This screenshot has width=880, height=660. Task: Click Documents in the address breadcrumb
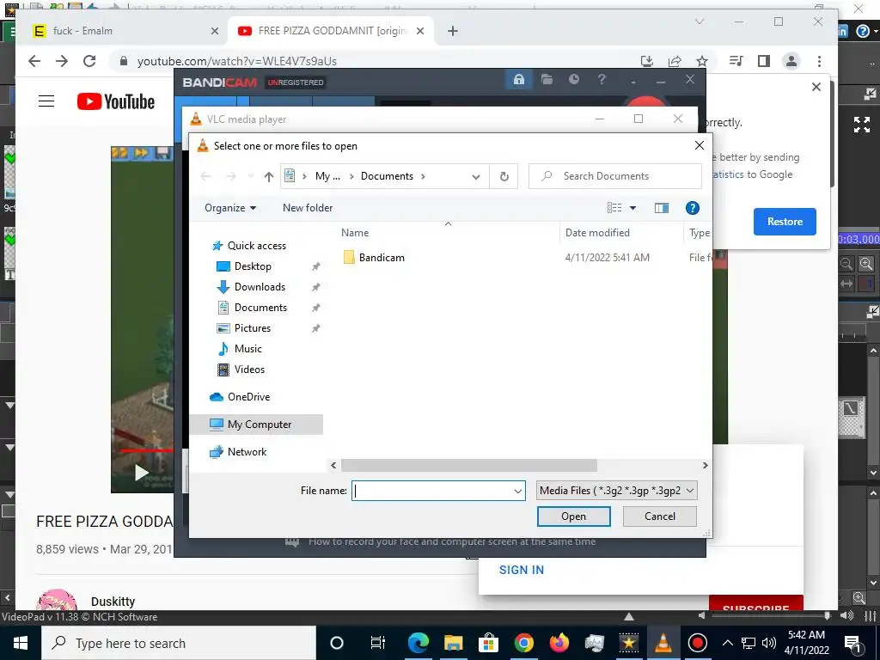387,176
